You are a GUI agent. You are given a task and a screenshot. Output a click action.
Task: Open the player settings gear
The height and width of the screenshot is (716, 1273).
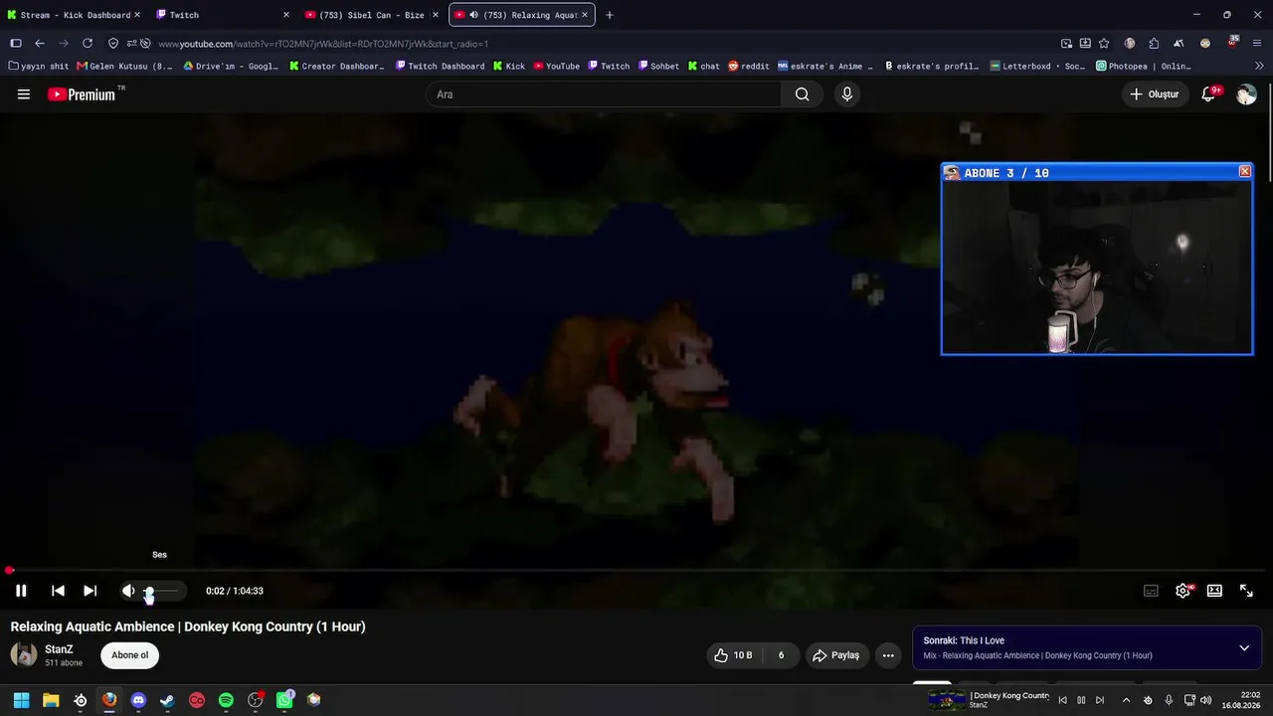click(x=1182, y=591)
